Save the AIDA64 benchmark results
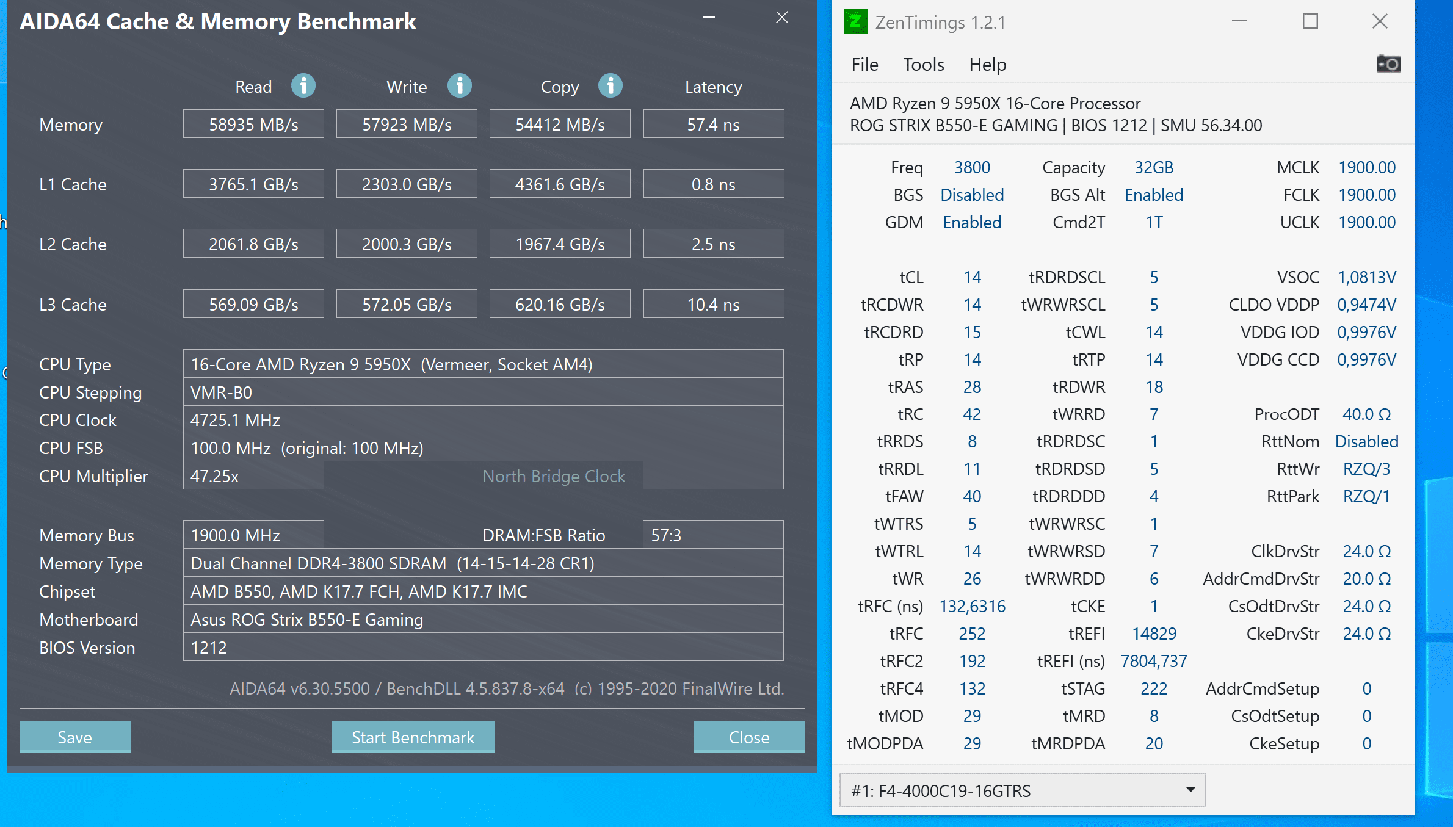This screenshot has height=827, width=1453. 75,737
